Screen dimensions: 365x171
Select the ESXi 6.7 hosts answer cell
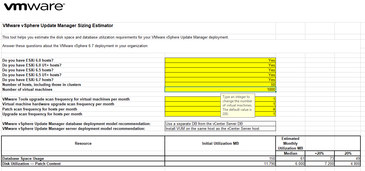[x=220, y=80]
